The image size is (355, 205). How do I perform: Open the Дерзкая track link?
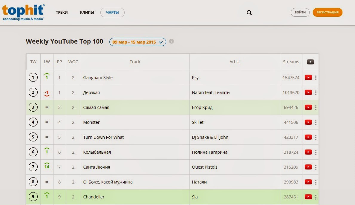pyautogui.click(x=91, y=93)
